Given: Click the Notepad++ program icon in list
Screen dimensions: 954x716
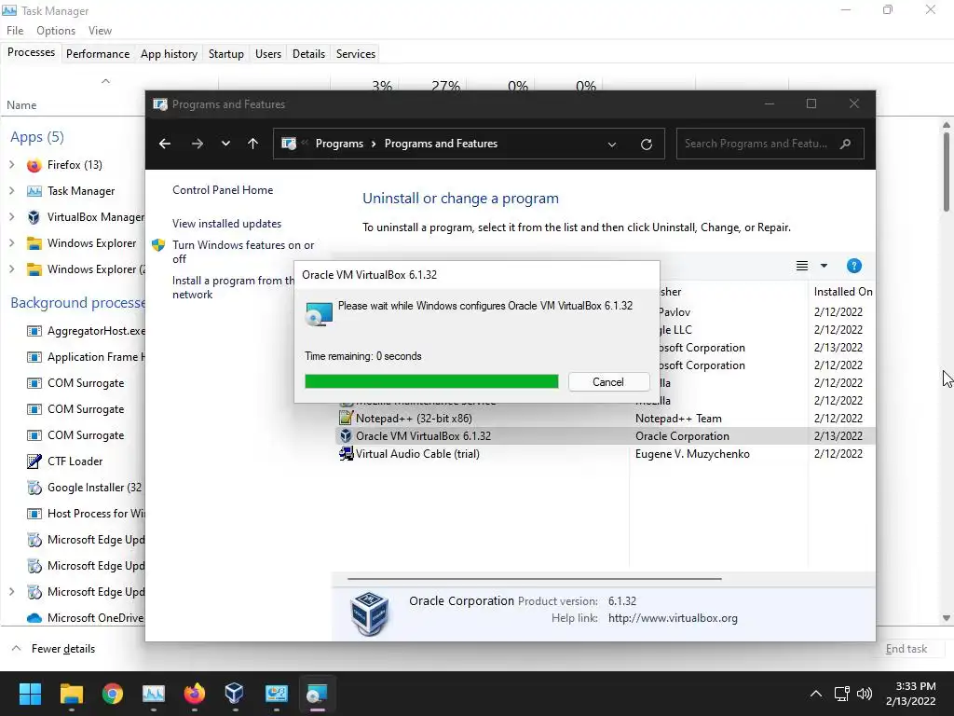Looking at the screenshot, I should tap(347, 419).
